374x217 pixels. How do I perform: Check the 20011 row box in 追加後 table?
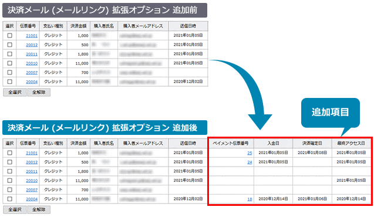point(9,171)
